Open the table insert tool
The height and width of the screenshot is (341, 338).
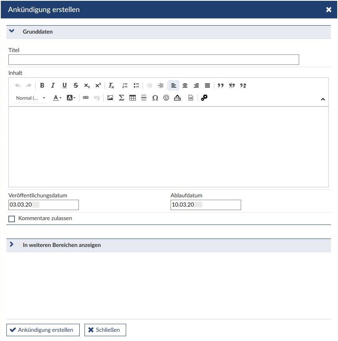coord(133,98)
